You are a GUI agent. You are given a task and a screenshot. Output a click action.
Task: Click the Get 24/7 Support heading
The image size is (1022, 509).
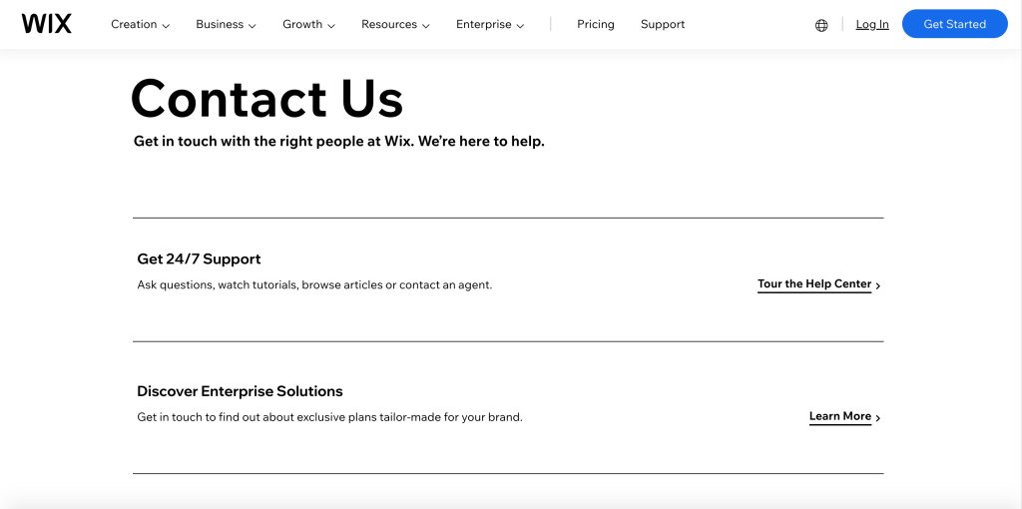coord(199,259)
